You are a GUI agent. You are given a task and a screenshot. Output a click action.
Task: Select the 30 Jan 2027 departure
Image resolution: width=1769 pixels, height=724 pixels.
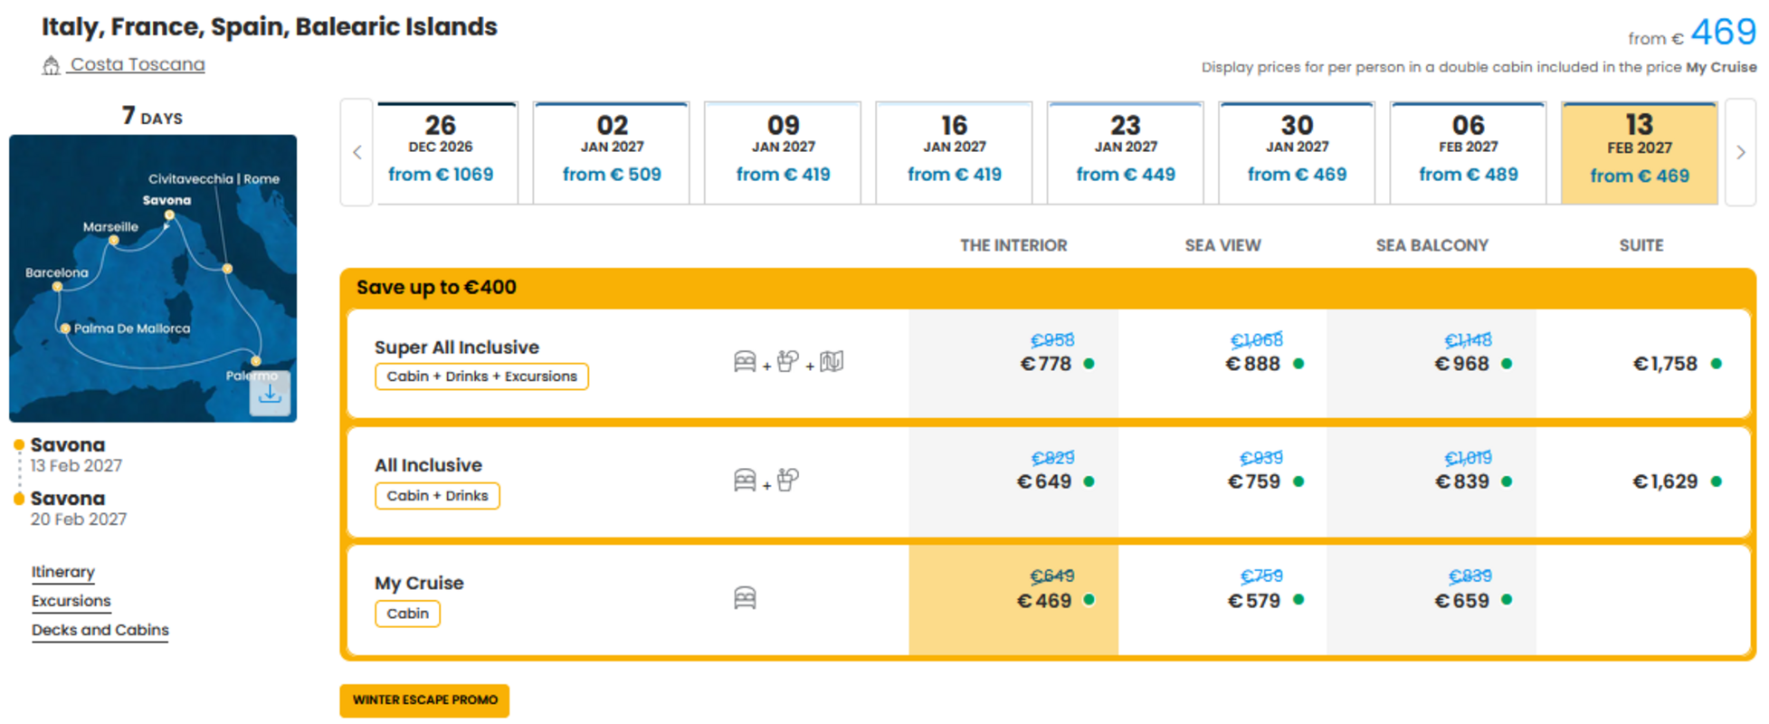[1297, 152]
